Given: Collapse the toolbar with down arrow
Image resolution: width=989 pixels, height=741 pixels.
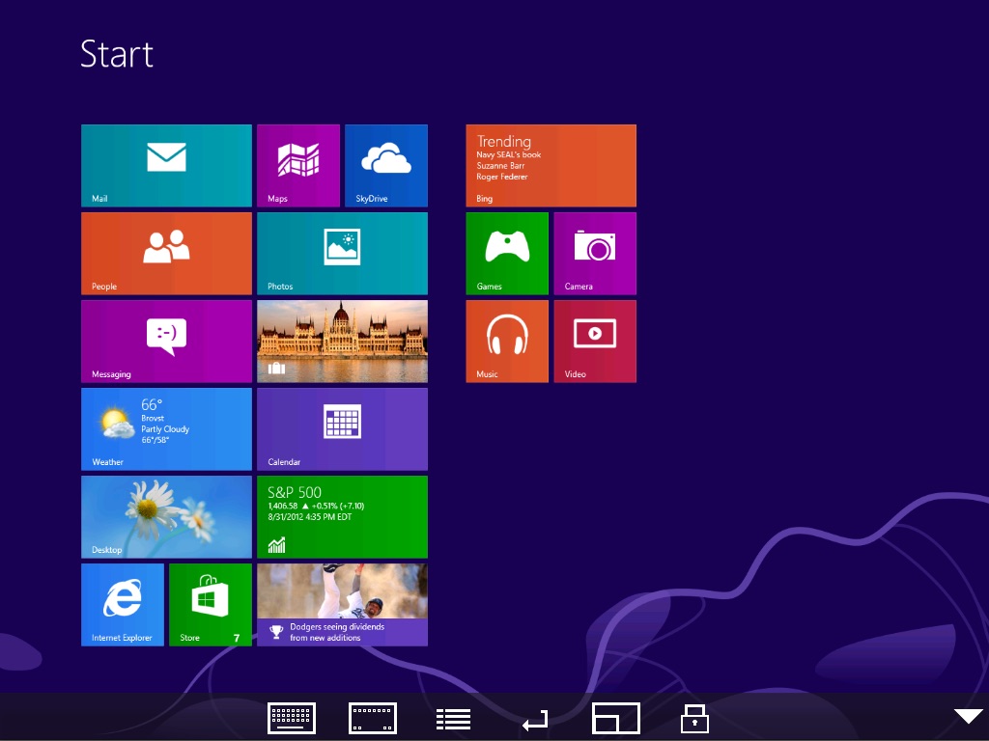Looking at the screenshot, I should [x=968, y=717].
